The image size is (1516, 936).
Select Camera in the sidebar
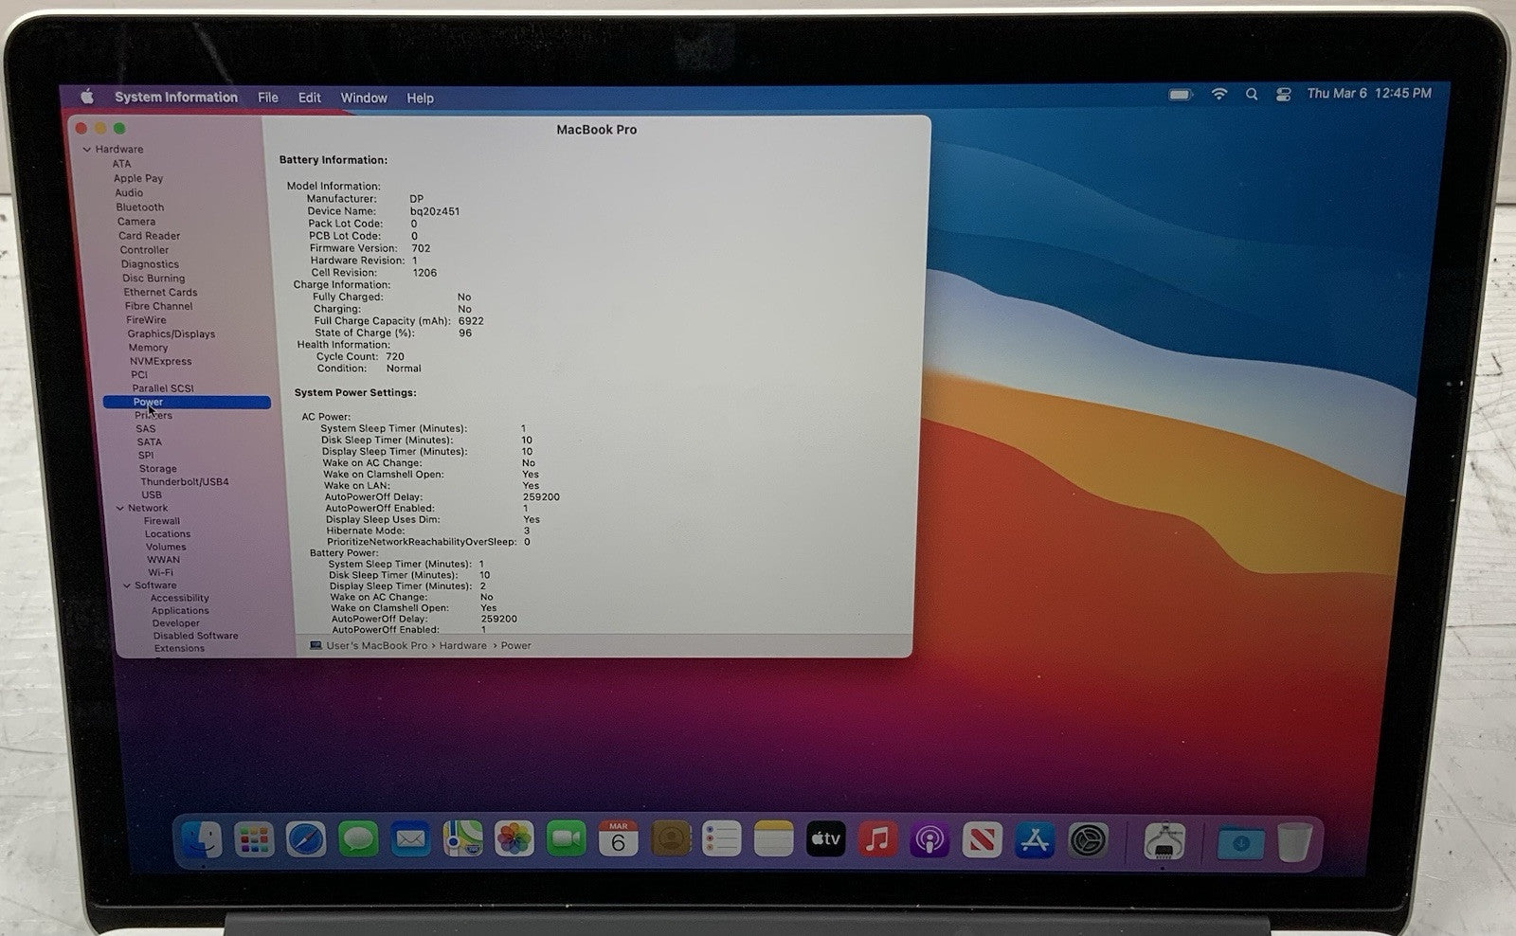coord(136,221)
